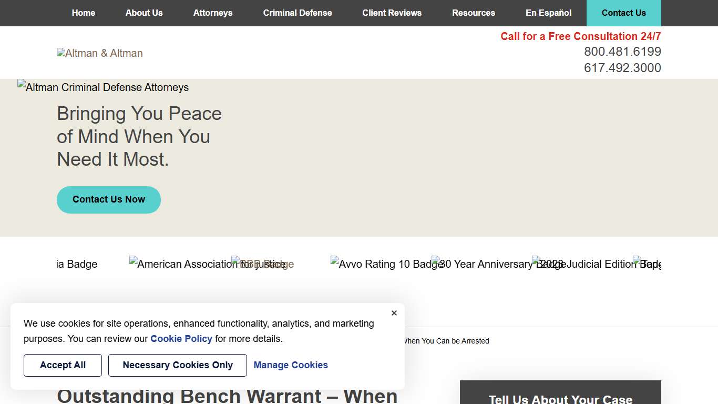The image size is (718, 404).
Task: Choose Necessary Cookies Only
Action: coord(177,365)
